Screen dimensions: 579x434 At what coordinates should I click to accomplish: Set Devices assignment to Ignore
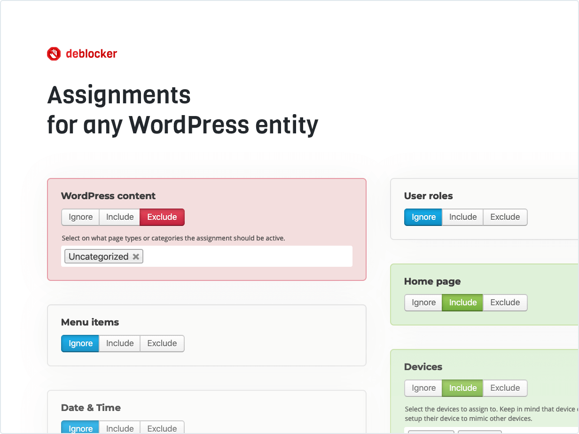(423, 388)
